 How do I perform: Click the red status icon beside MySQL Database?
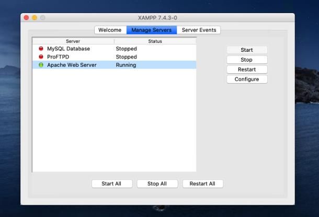coord(41,49)
